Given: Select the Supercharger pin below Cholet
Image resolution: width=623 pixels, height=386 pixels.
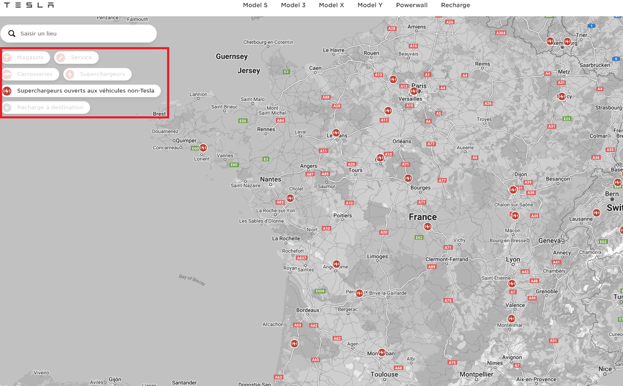Looking at the screenshot, I should [x=290, y=198].
